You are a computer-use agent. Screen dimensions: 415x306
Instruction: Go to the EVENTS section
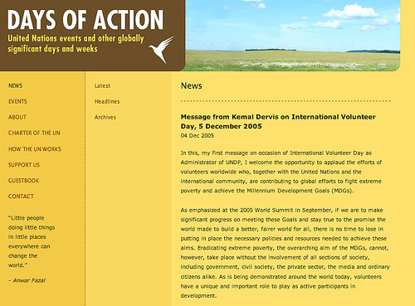[17, 101]
